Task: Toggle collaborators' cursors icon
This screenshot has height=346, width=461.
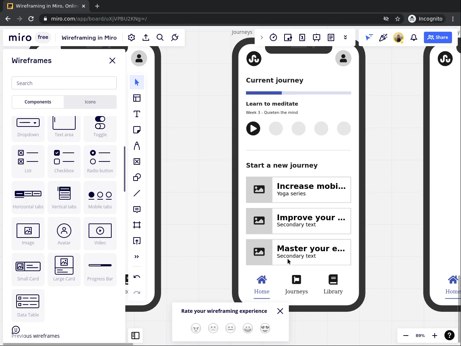Action: click(369, 37)
